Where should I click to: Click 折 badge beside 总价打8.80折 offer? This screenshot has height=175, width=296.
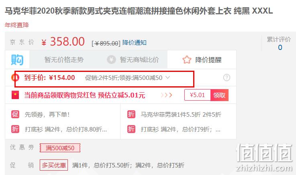(x=15, y=129)
